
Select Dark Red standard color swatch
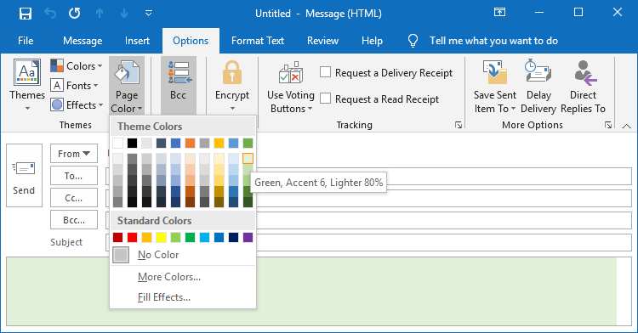click(x=117, y=237)
